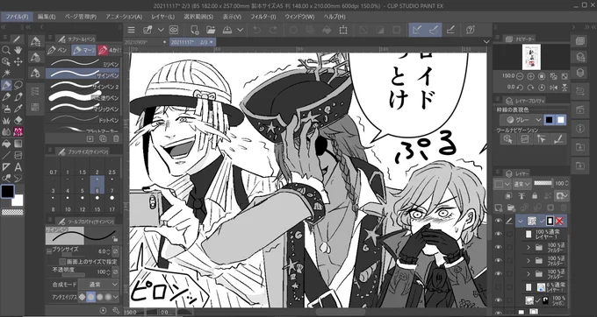597x317 pixels.
Task: Click New raster layer icon
Action: (x=498, y=208)
